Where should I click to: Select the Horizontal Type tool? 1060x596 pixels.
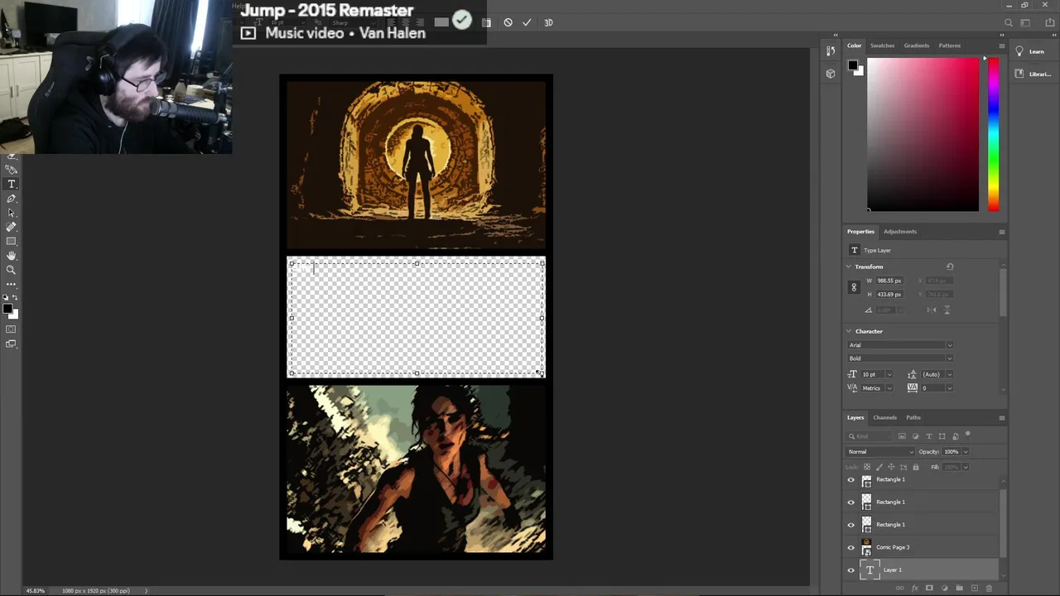click(12, 184)
